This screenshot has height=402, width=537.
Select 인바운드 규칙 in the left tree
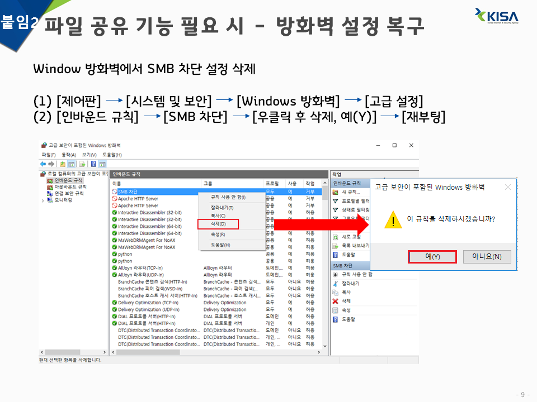point(68,180)
